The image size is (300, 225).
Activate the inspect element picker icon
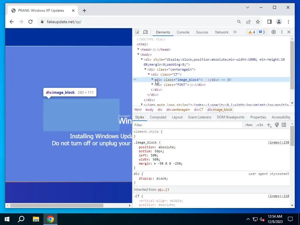point(137,32)
